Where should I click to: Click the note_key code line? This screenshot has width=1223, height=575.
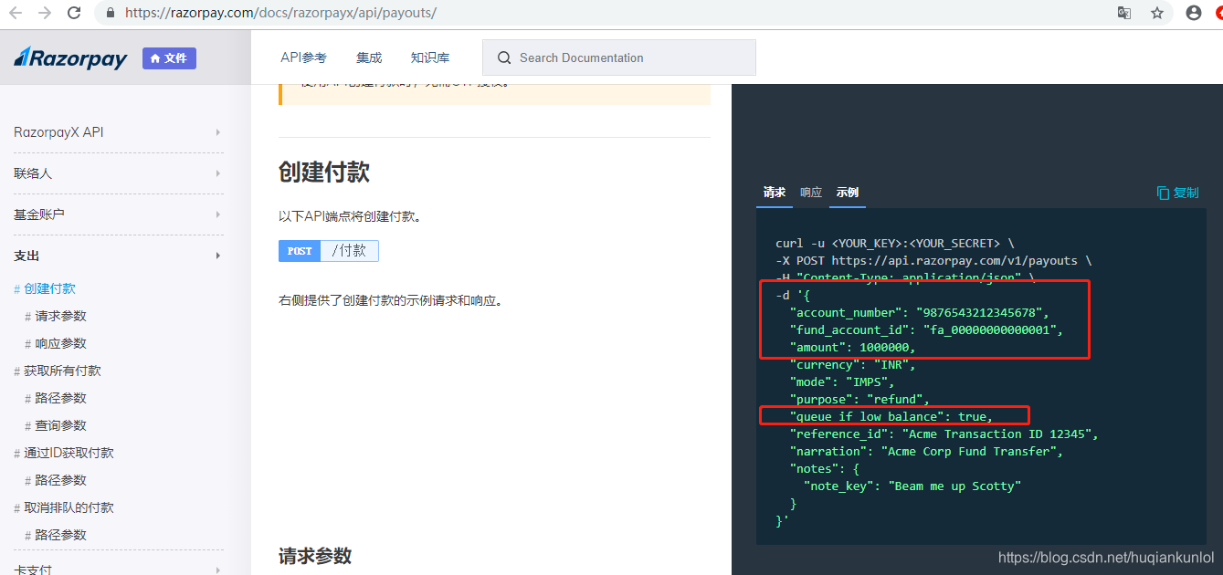click(x=912, y=486)
